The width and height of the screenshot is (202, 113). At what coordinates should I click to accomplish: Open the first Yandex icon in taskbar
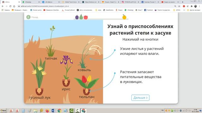tap(11, 110)
